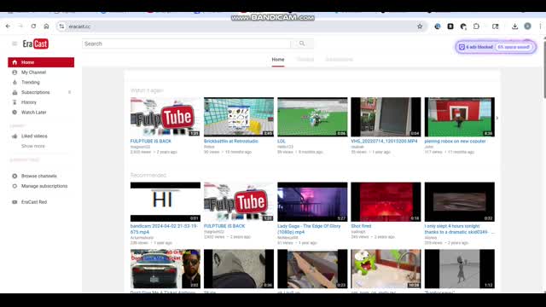Click the EraCast logo

(36, 43)
